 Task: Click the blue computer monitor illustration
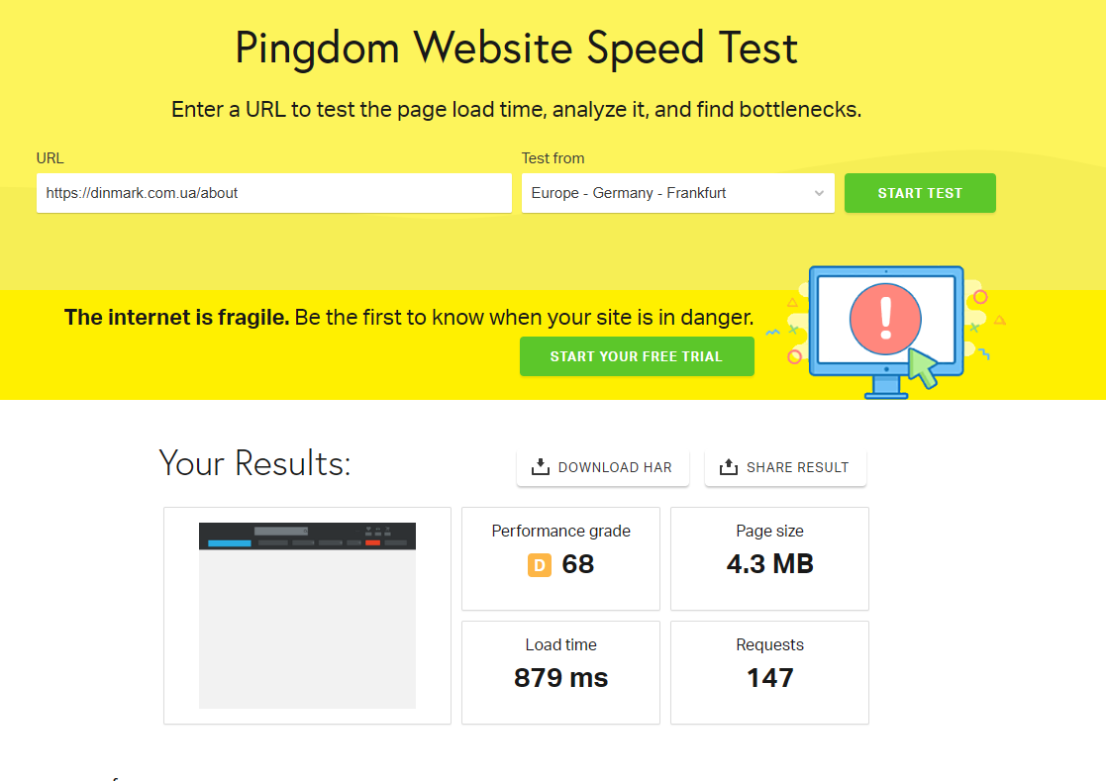(886, 332)
